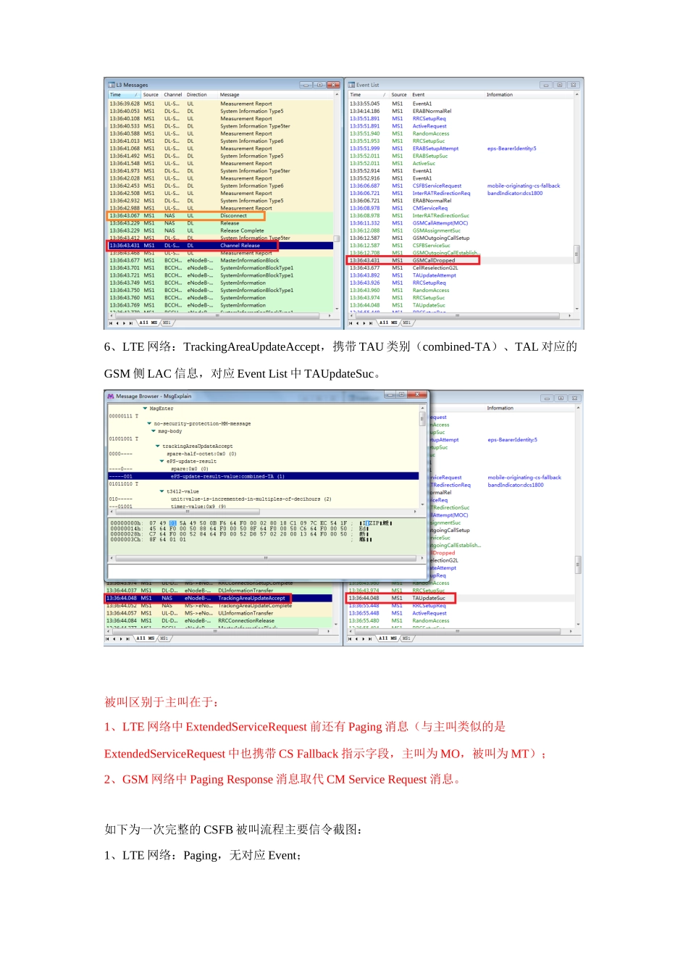Viewport: 688px width, 974px height.
Task: Select the CellReselectionG2L event row
Action: [461, 268]
